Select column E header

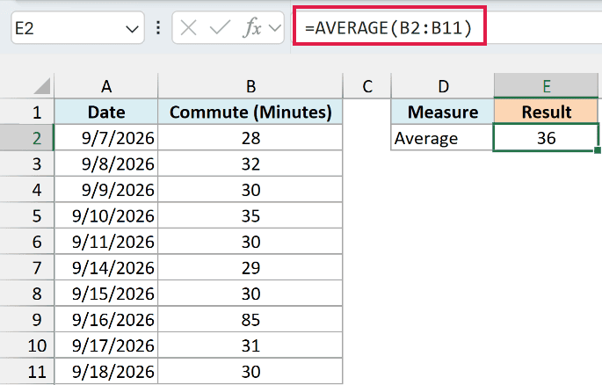(x=546, y=86)
